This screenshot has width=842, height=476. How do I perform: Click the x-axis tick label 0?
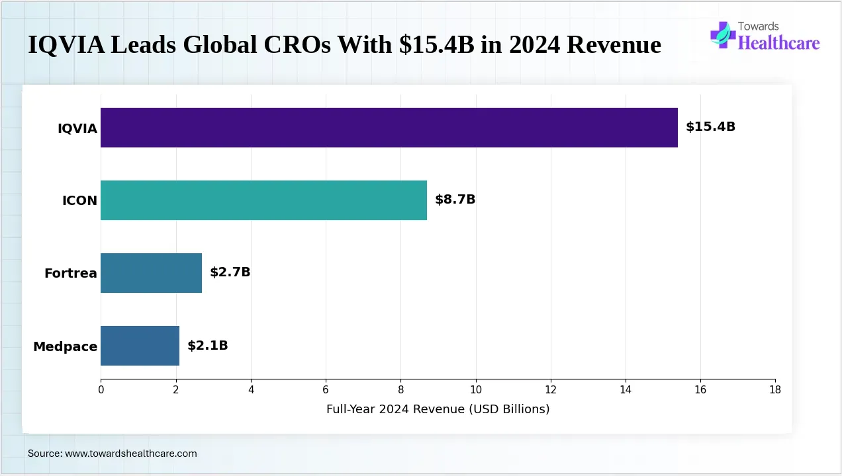pyautogui.click(x=101, y=390)
